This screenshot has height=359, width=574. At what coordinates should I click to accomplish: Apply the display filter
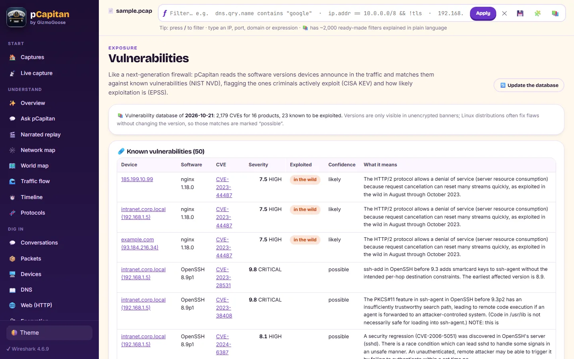[483, 14]
